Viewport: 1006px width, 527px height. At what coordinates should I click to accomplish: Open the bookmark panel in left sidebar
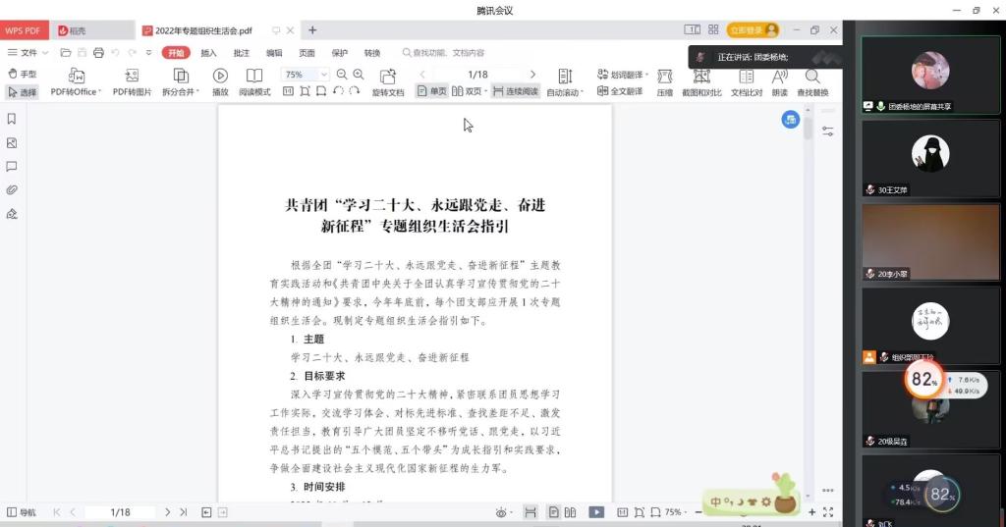(12, 119)
